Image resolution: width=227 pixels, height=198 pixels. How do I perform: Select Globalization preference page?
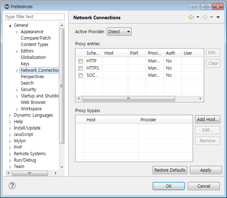(33, 57)
